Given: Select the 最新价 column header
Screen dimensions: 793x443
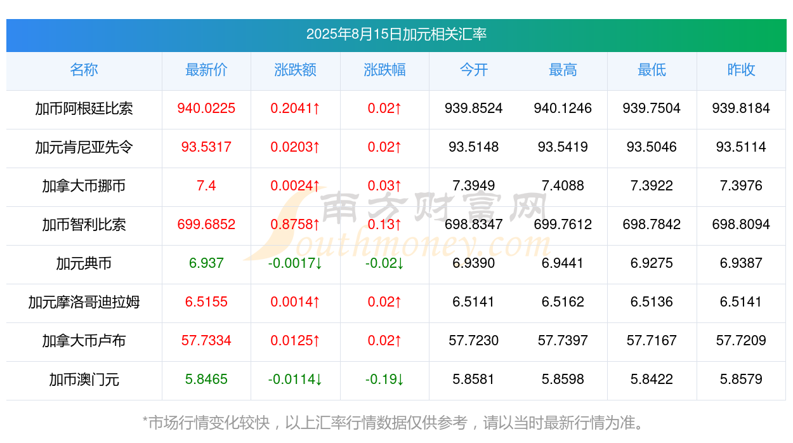Looking at the screenshot, I should [206, 70].
